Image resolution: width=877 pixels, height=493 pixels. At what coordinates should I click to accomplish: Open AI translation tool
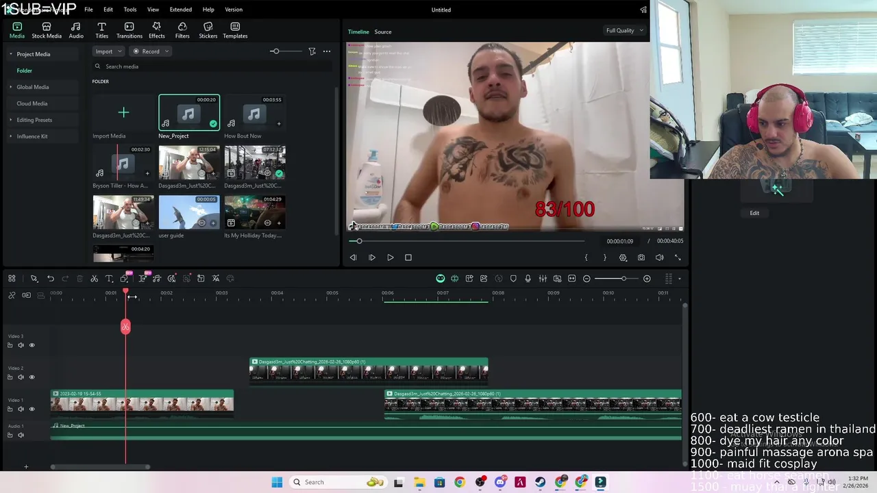coord(216,279)
